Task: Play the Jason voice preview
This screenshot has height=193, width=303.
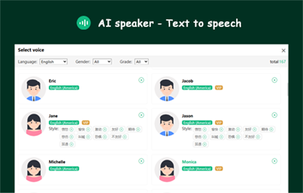Action: pos(274,115)
